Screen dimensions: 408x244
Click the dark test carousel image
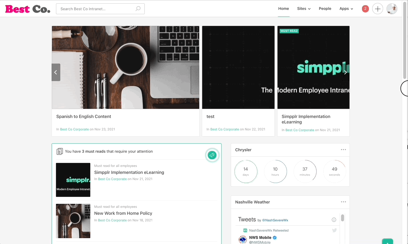[238, 67]
